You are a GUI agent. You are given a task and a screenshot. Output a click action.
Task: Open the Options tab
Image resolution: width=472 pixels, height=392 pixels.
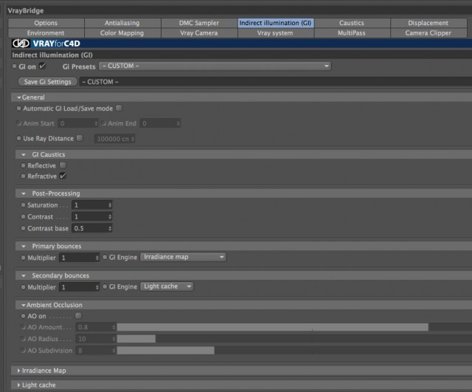click(46, 23)
